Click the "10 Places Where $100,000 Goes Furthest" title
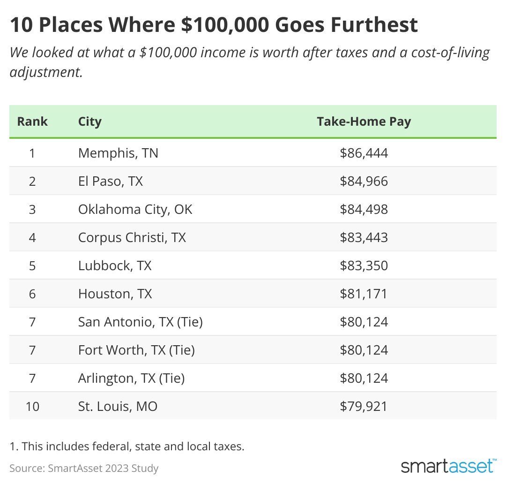 click(x=214, y=25)
